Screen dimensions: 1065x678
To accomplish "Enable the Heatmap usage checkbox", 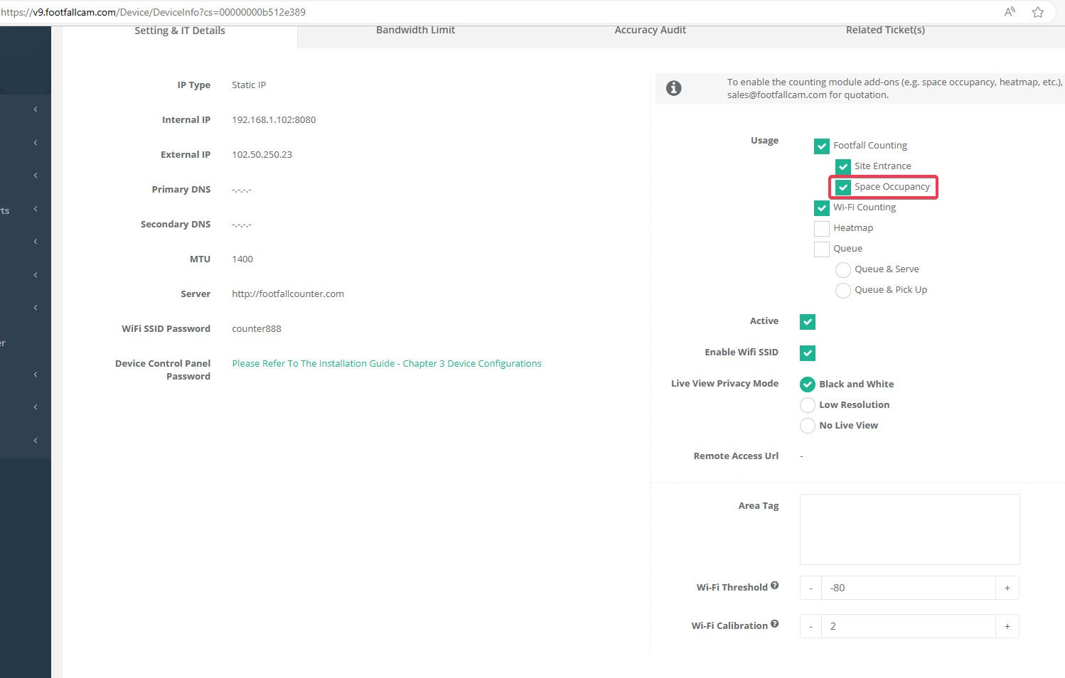I will (x=822, y=228).
